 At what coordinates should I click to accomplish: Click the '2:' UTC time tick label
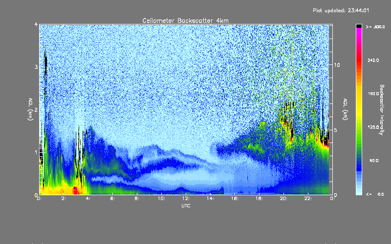pos(64,199)
